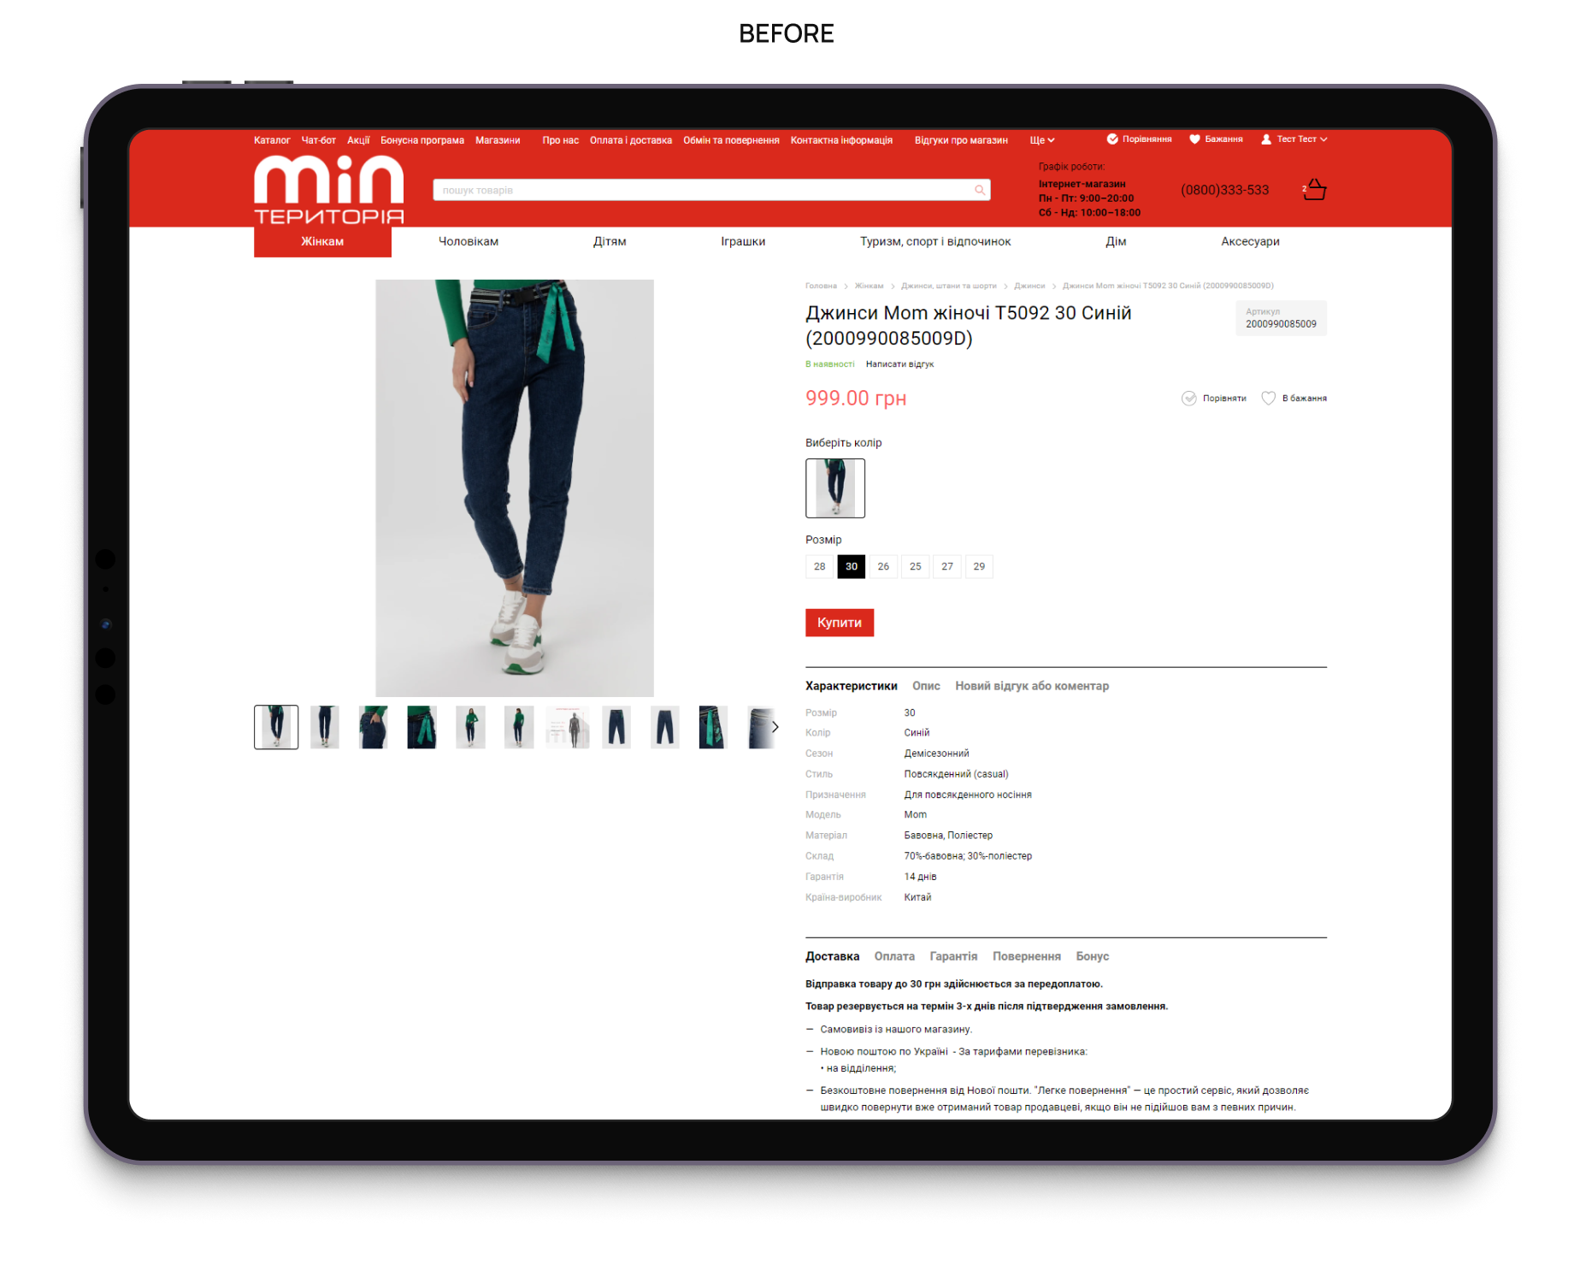The width and height of the screenshot is (1574, 1265).
Task: Select size 28
Action: coord(820,566)
